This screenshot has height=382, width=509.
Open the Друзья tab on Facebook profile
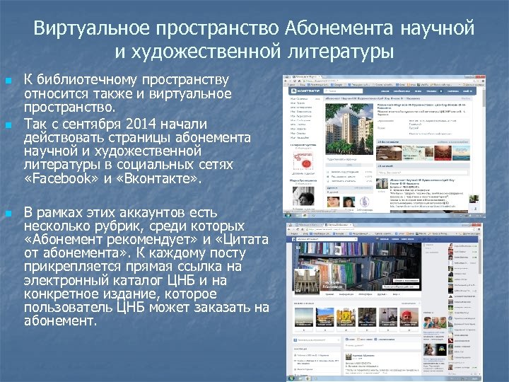(382, 294)
